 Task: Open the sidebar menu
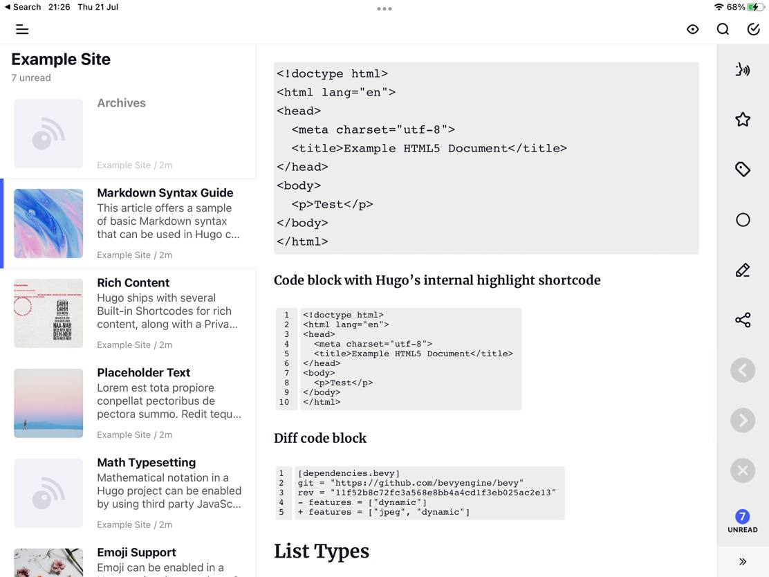point(21,29)
